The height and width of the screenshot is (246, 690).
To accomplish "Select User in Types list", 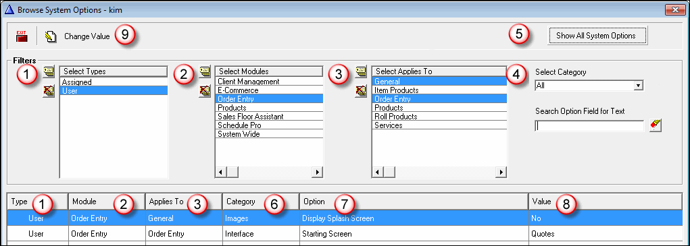I will pos(114,90).
